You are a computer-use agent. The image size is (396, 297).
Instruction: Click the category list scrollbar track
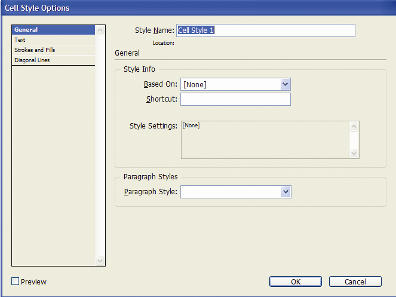tap(100, 145)
